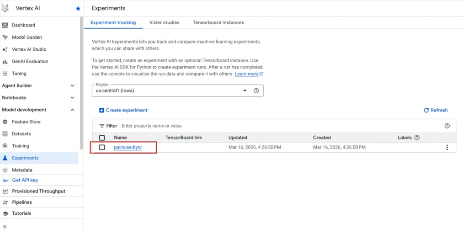This screenshot has height=235, width=468.
Task: Click the Model Garden sprout icon
Action: [x=5, y=37]
